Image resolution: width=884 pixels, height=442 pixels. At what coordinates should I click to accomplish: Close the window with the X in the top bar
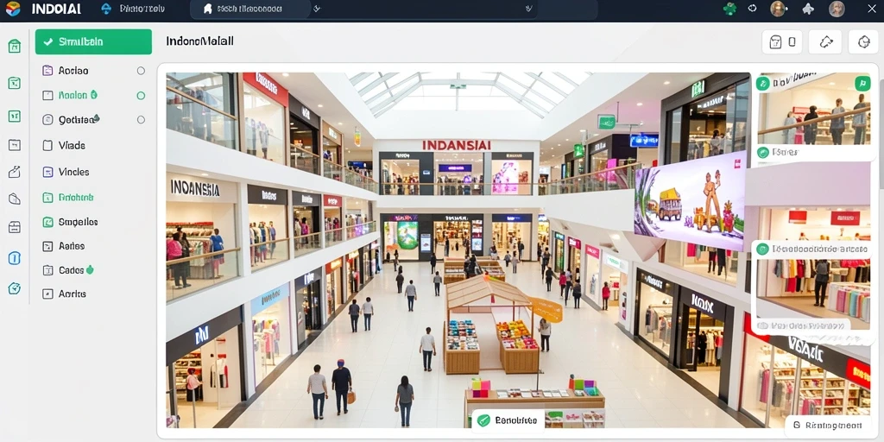pyautogui.click(x=872, y=8)
